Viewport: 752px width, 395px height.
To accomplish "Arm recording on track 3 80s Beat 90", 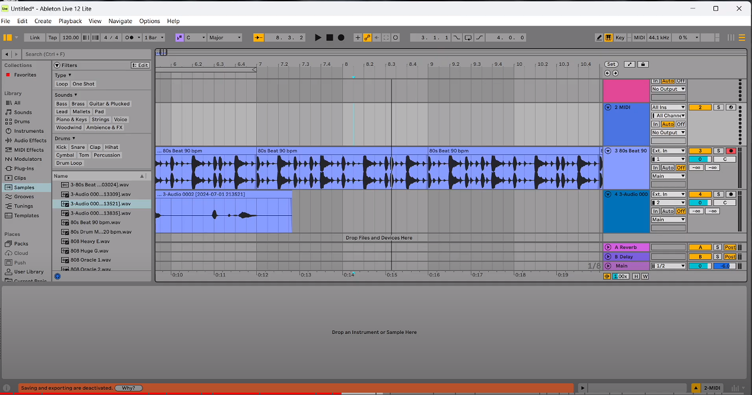I will tap(731, 151).
